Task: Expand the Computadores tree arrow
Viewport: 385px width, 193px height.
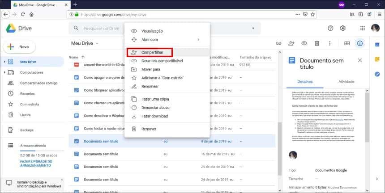Action: pos(4,72)
